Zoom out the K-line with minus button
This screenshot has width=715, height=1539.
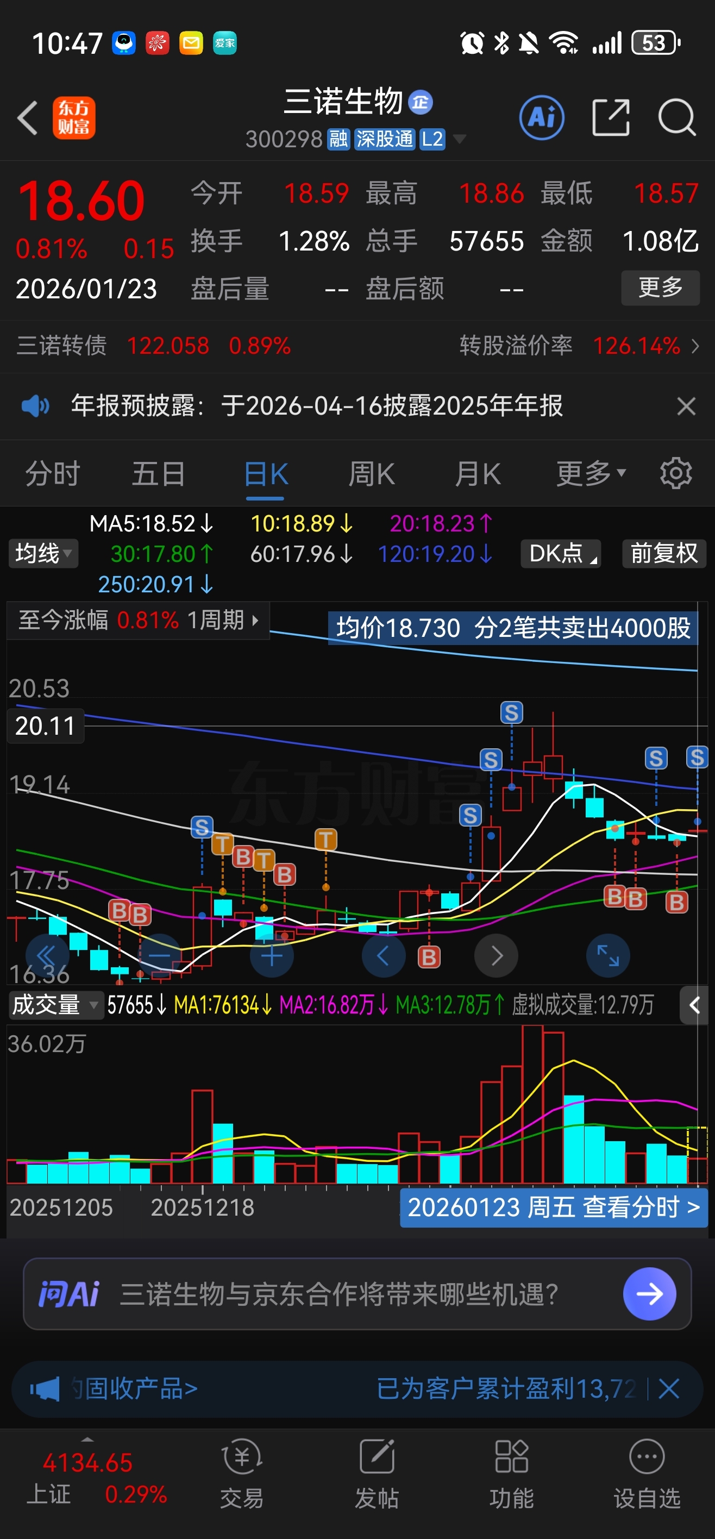click(159, 955)
